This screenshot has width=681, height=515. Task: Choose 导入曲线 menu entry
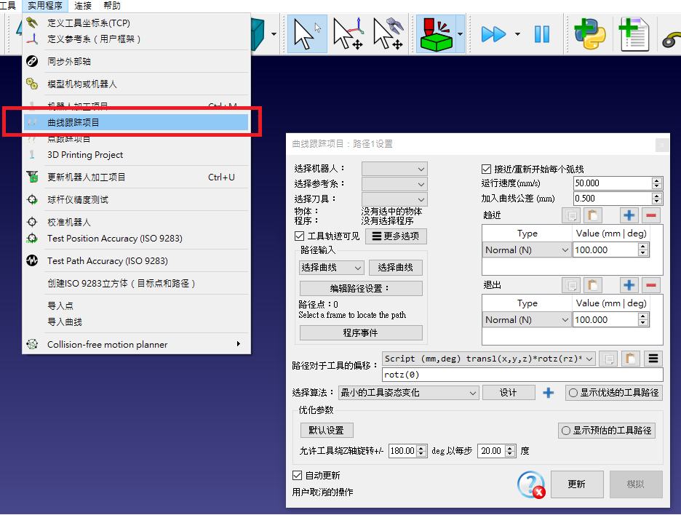136,322
